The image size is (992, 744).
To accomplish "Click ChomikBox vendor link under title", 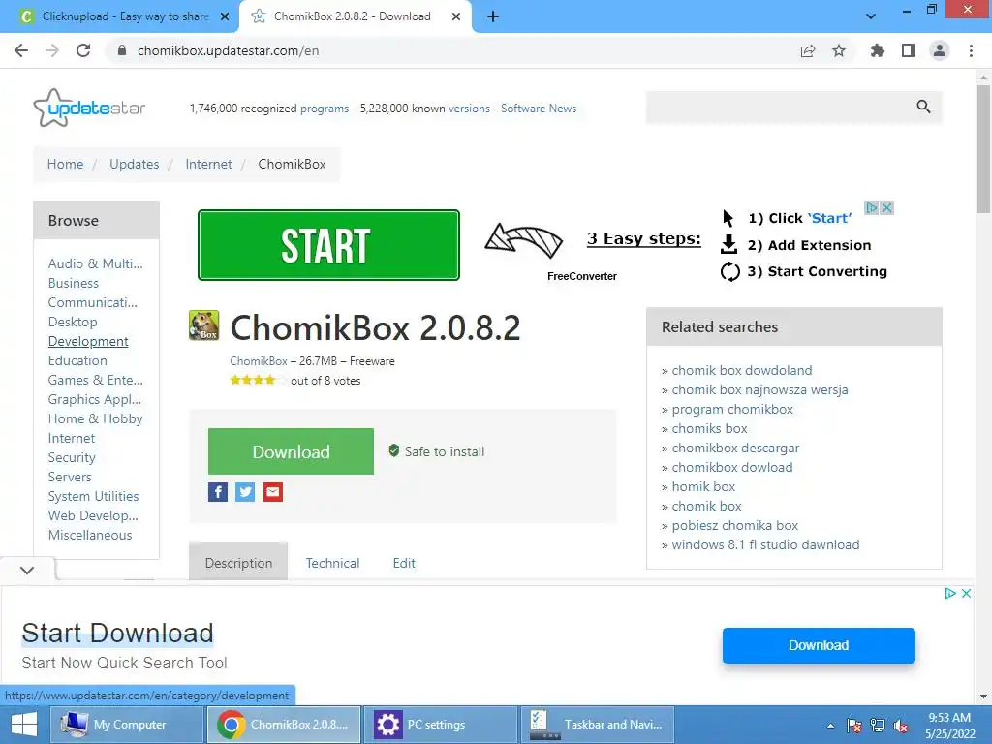I will [258, 360].
